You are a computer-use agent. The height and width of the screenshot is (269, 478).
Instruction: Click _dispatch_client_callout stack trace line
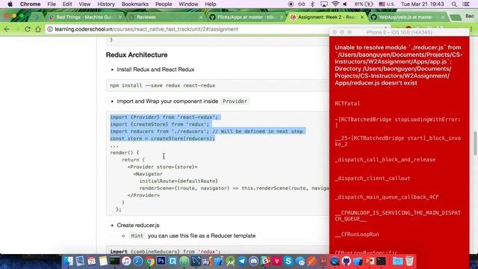click(373, 178)
